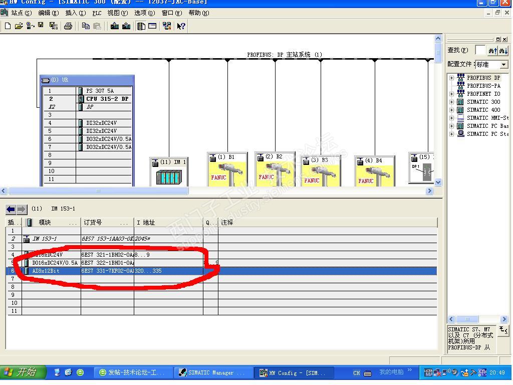
Task: Click the Save and Compile icon
Action: click(x=53, y=26)
